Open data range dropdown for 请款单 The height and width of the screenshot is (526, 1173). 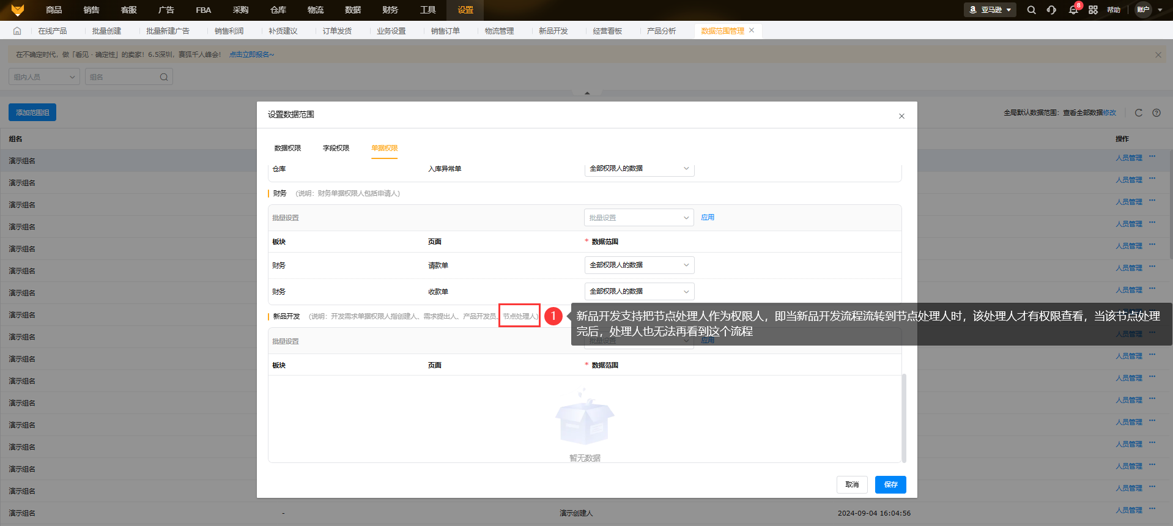tap(639, 265)
